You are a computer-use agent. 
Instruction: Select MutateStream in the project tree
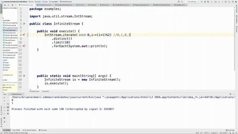(x=10, y=33)
